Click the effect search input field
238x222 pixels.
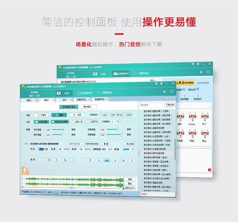(151, 105)
